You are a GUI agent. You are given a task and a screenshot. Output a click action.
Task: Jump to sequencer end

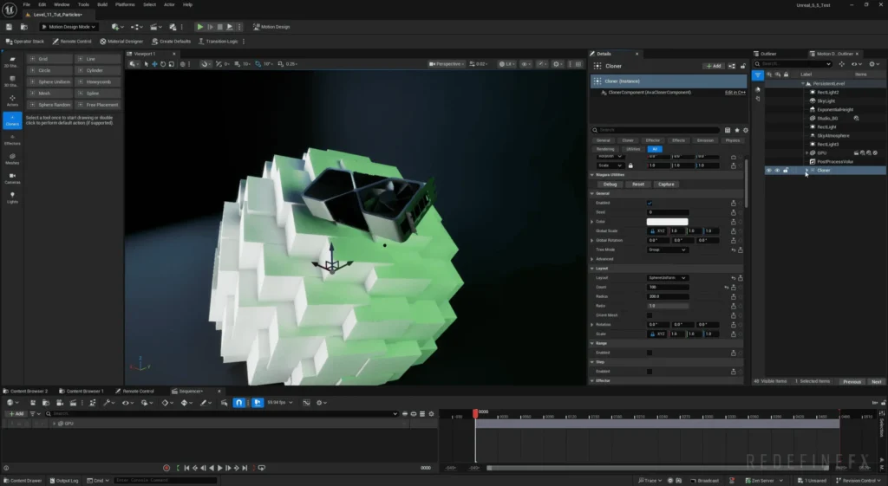point(245,468)
